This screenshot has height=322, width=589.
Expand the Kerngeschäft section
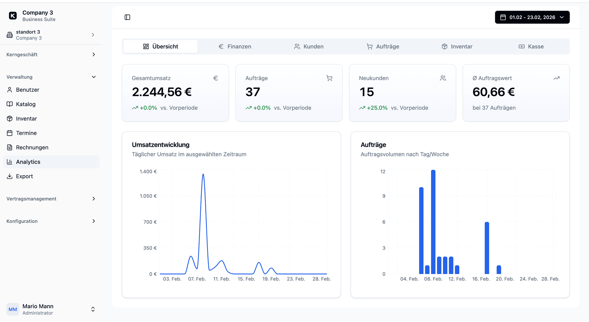[94, 54]
